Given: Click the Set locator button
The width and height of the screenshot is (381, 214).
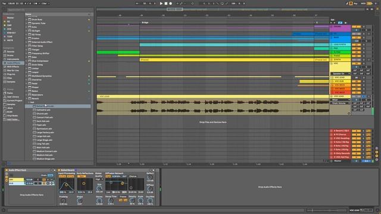Looking at the screenshot, I should click(x=332, y=20).
